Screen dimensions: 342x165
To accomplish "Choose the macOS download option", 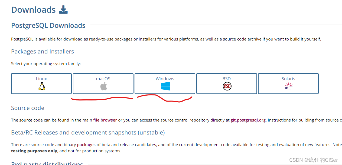I will [103, 83].
